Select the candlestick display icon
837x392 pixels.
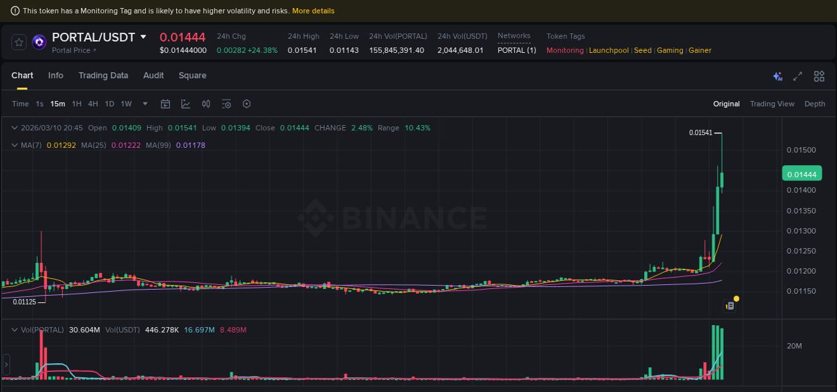click(x=206, y=104)
